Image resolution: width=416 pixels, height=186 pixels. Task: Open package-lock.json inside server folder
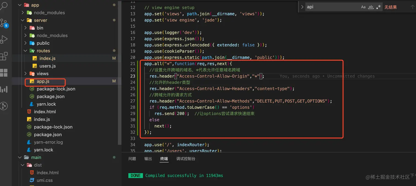(x=56, y=89)
